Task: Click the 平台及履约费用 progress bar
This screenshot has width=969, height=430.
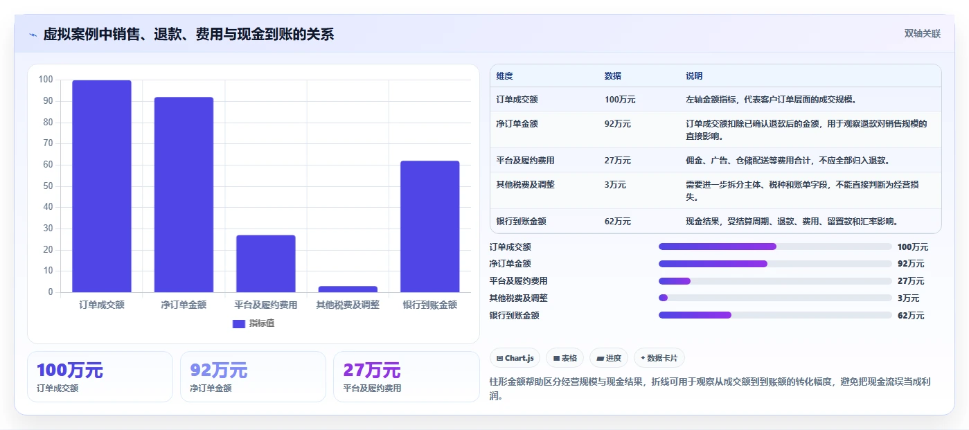Action: (775, 281)
